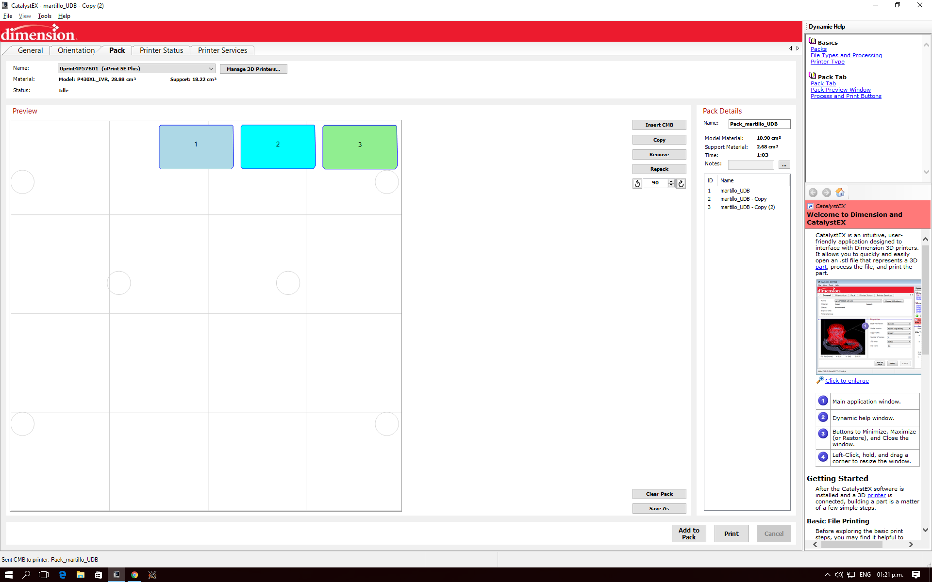Click the Save As button
Screen dimensions: 932x582
point(659,508)
